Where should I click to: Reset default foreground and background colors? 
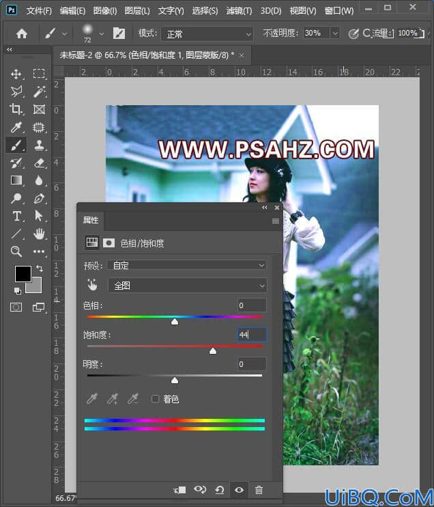tap(18, 291)
